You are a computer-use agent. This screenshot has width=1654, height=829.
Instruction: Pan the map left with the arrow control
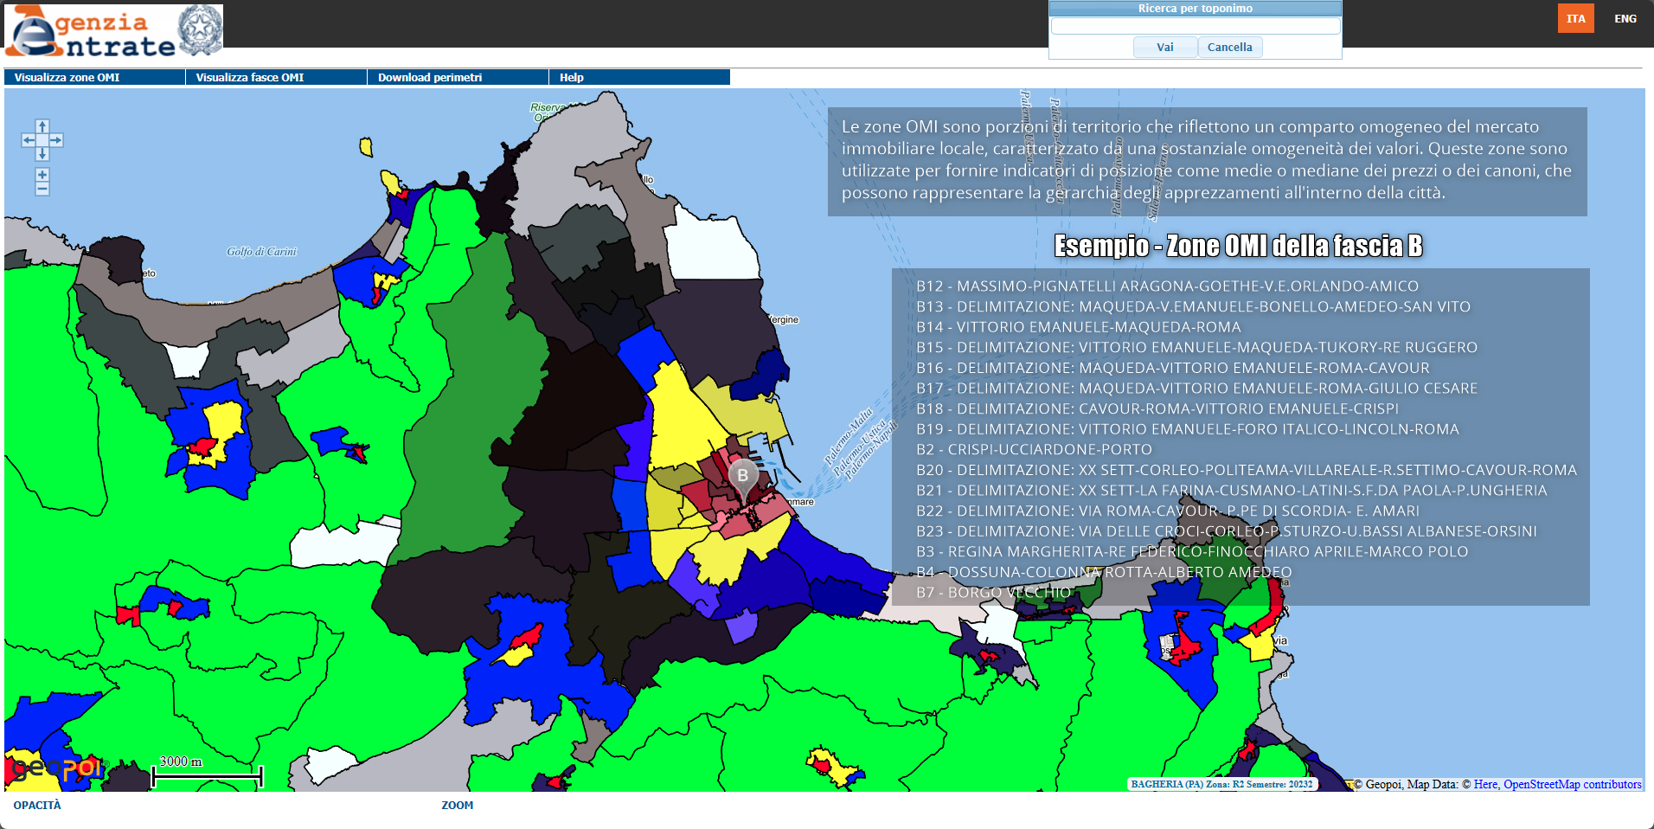tap(29, 140)
